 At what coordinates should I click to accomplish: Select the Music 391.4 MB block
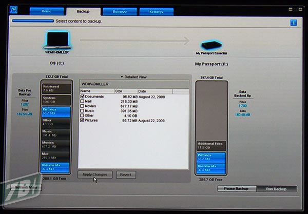click(x=55, y=134)
